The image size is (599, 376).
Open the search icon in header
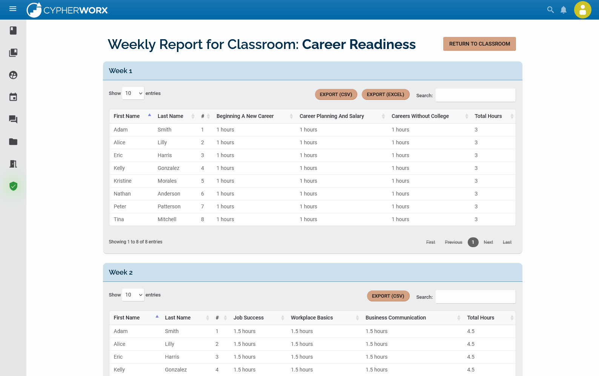(550, 10)
